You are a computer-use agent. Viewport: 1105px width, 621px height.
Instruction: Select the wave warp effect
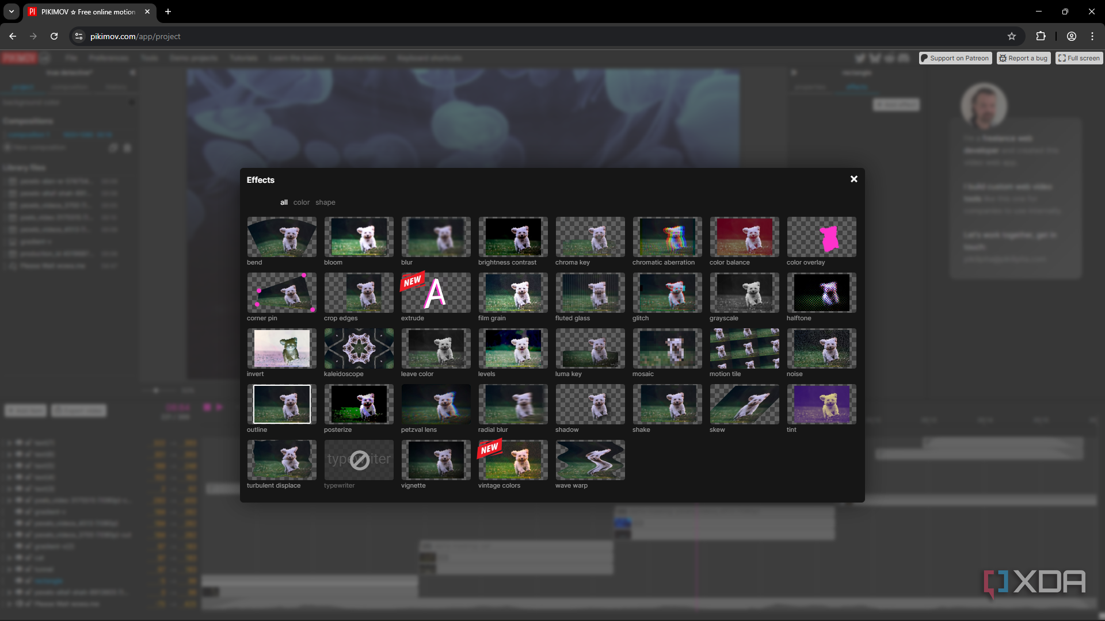pos(590,459)
